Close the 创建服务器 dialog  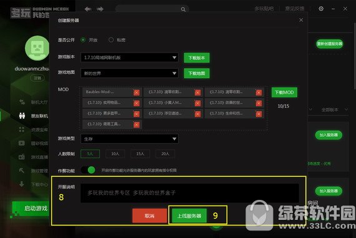click(x=301, y=20)
